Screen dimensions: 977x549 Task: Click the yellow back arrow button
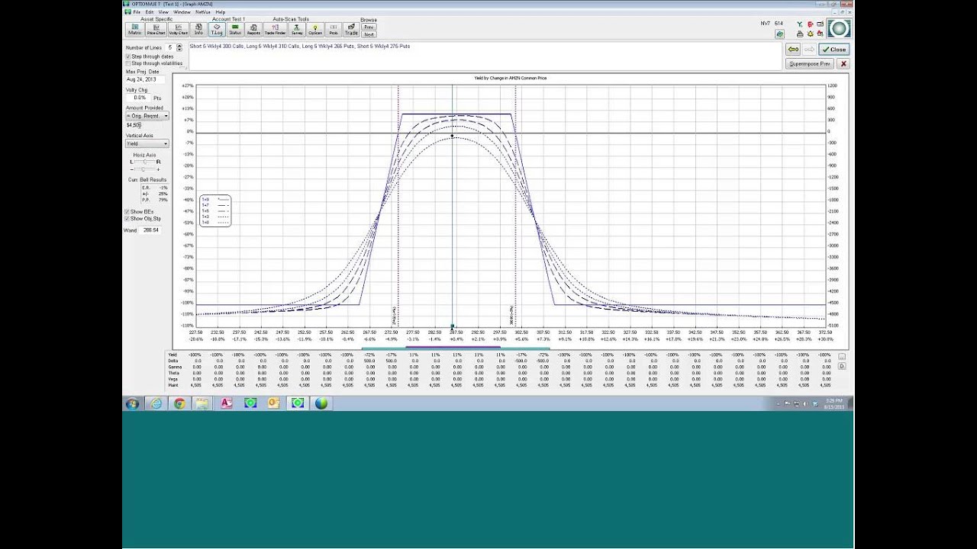pos(793,50)
